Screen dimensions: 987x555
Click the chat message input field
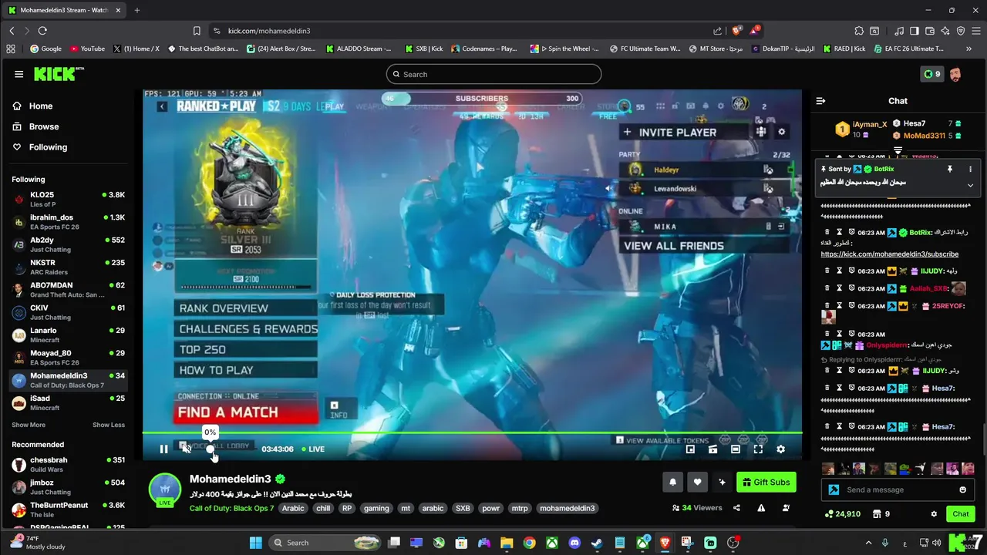coord(898,489)
